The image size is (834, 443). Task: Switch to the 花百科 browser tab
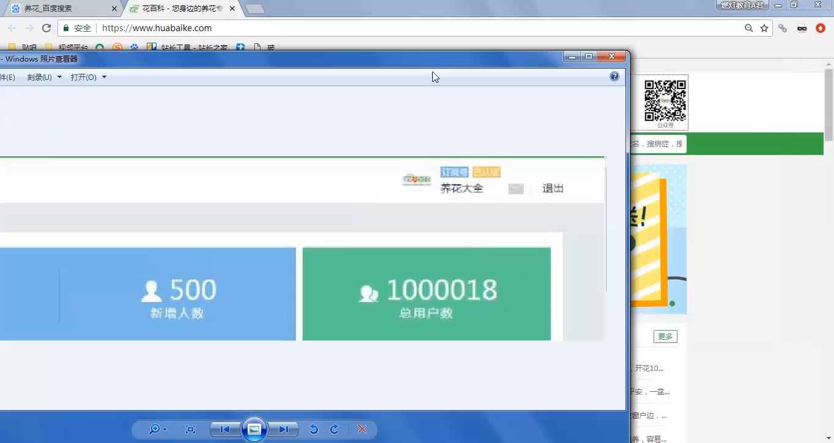[x=181, y=9]
